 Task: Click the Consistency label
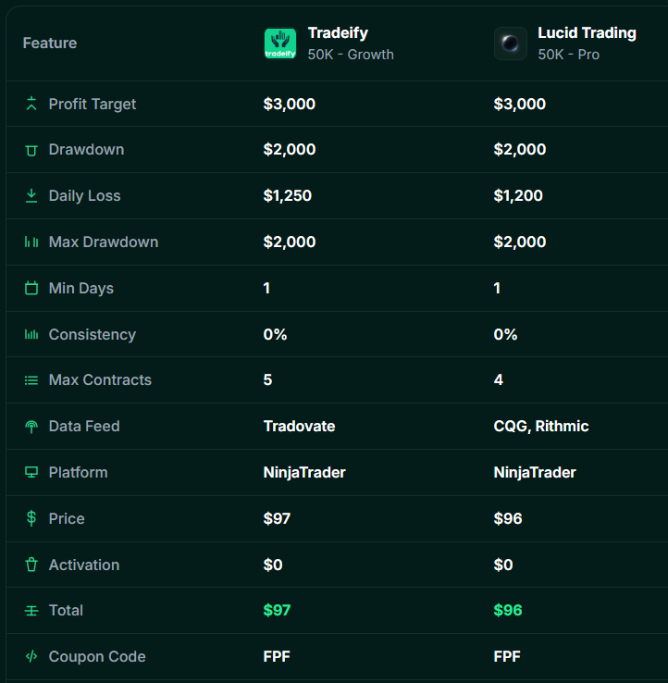click(x=93, y=334)
